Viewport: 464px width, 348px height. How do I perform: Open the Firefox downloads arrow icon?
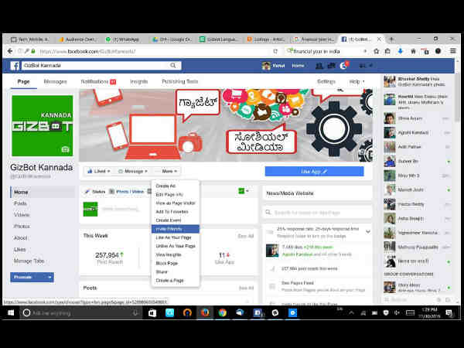[x=400, y=51]
